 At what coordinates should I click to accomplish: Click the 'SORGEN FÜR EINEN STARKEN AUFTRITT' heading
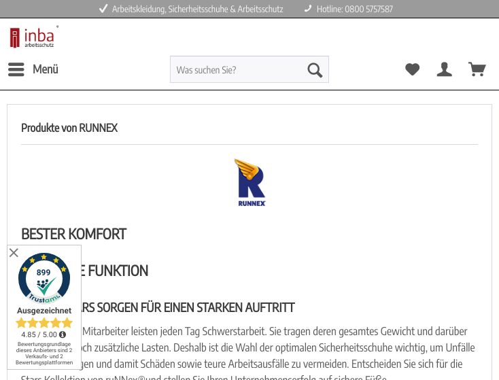click(x=195, y=308)
